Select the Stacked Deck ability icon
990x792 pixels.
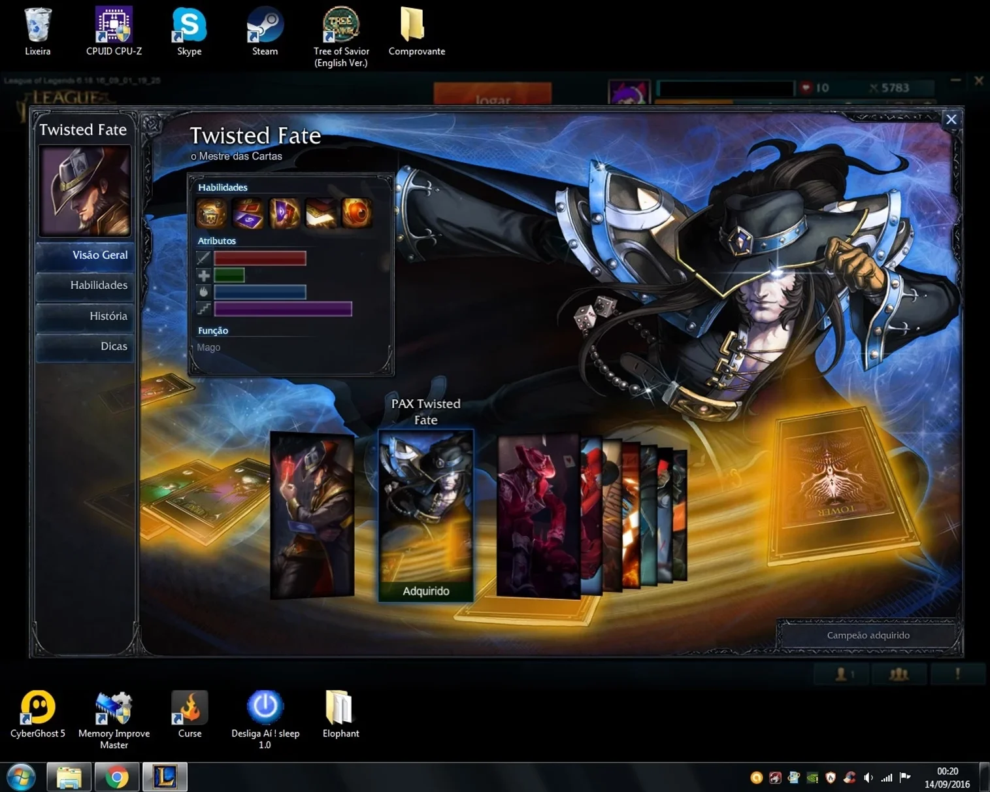click(x=321, y=213)
